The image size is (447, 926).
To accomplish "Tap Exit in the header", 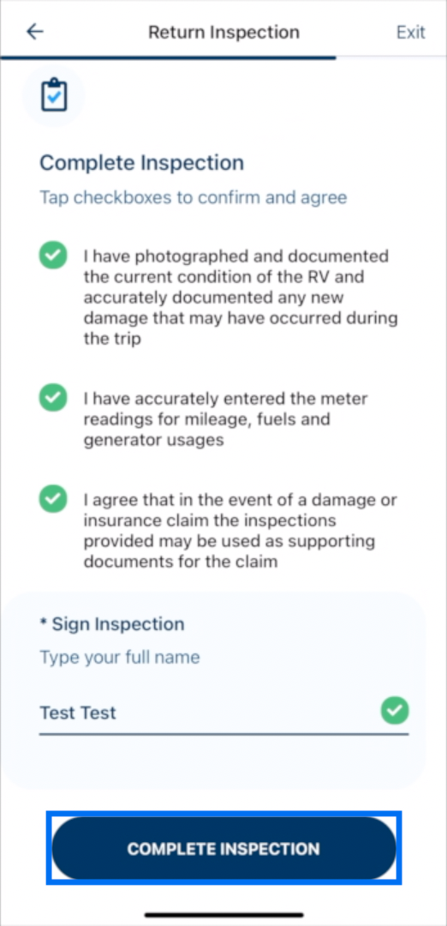I will coord(410,32).
